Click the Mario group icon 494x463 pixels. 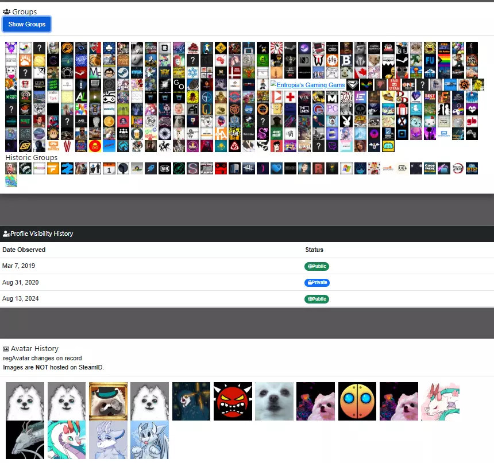point(458,60)
